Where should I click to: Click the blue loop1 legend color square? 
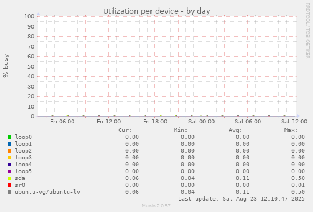click(10, 144)
